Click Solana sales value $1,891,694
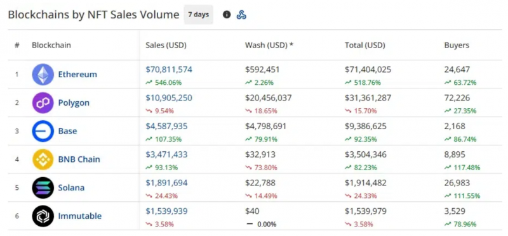 [166, 183]
